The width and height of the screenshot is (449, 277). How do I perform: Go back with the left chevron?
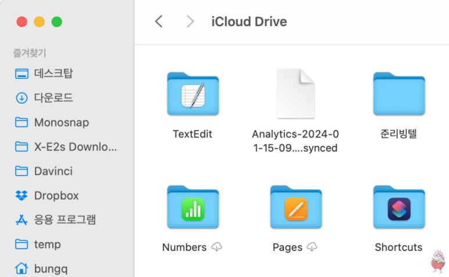[x=159, y=21]
